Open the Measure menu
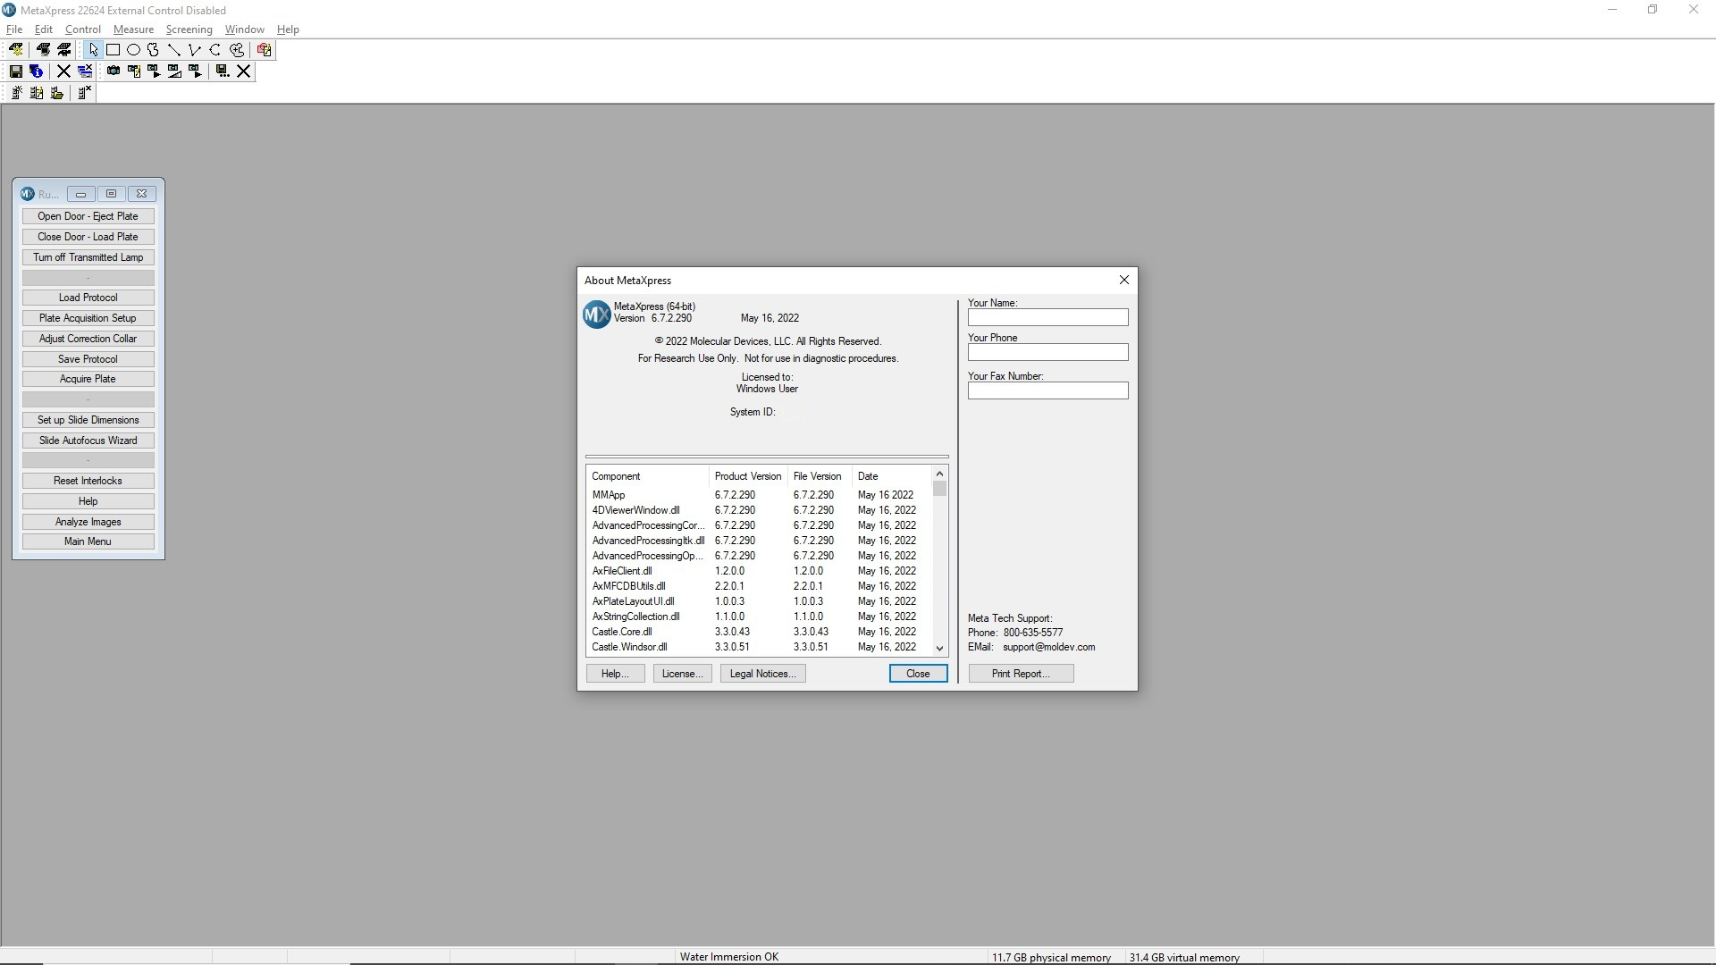1716x965 pixels. [x=133, y=29]
